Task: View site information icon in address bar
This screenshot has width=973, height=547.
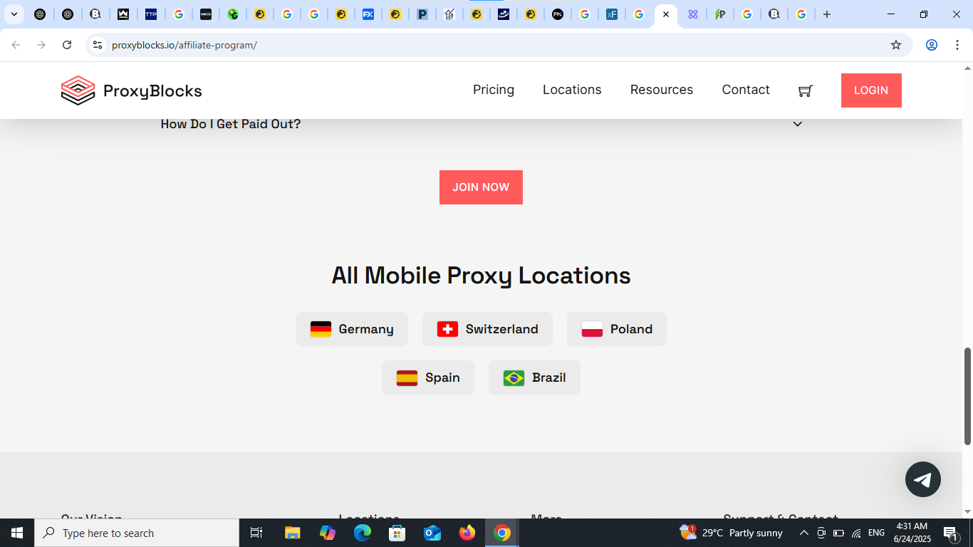Action: point(98,45)
